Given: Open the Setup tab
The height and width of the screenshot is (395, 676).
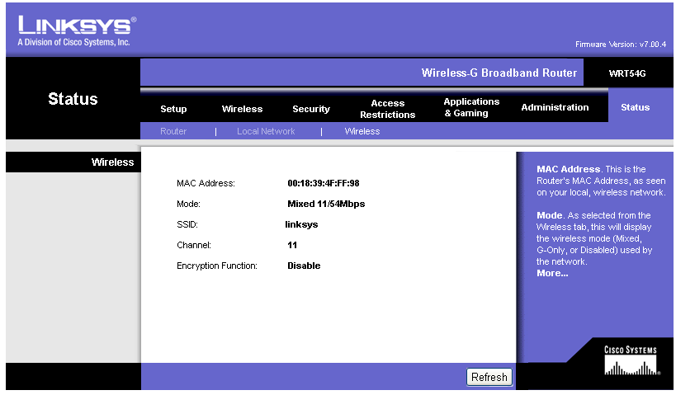Looking at the screenshot, I should 173,109.
